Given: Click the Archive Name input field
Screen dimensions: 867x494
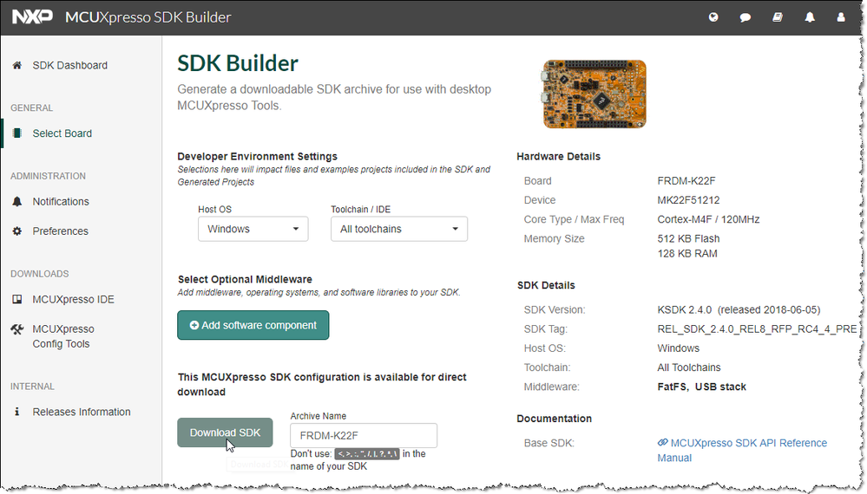Looking at the screenshot, I should [x=364, y=435].
